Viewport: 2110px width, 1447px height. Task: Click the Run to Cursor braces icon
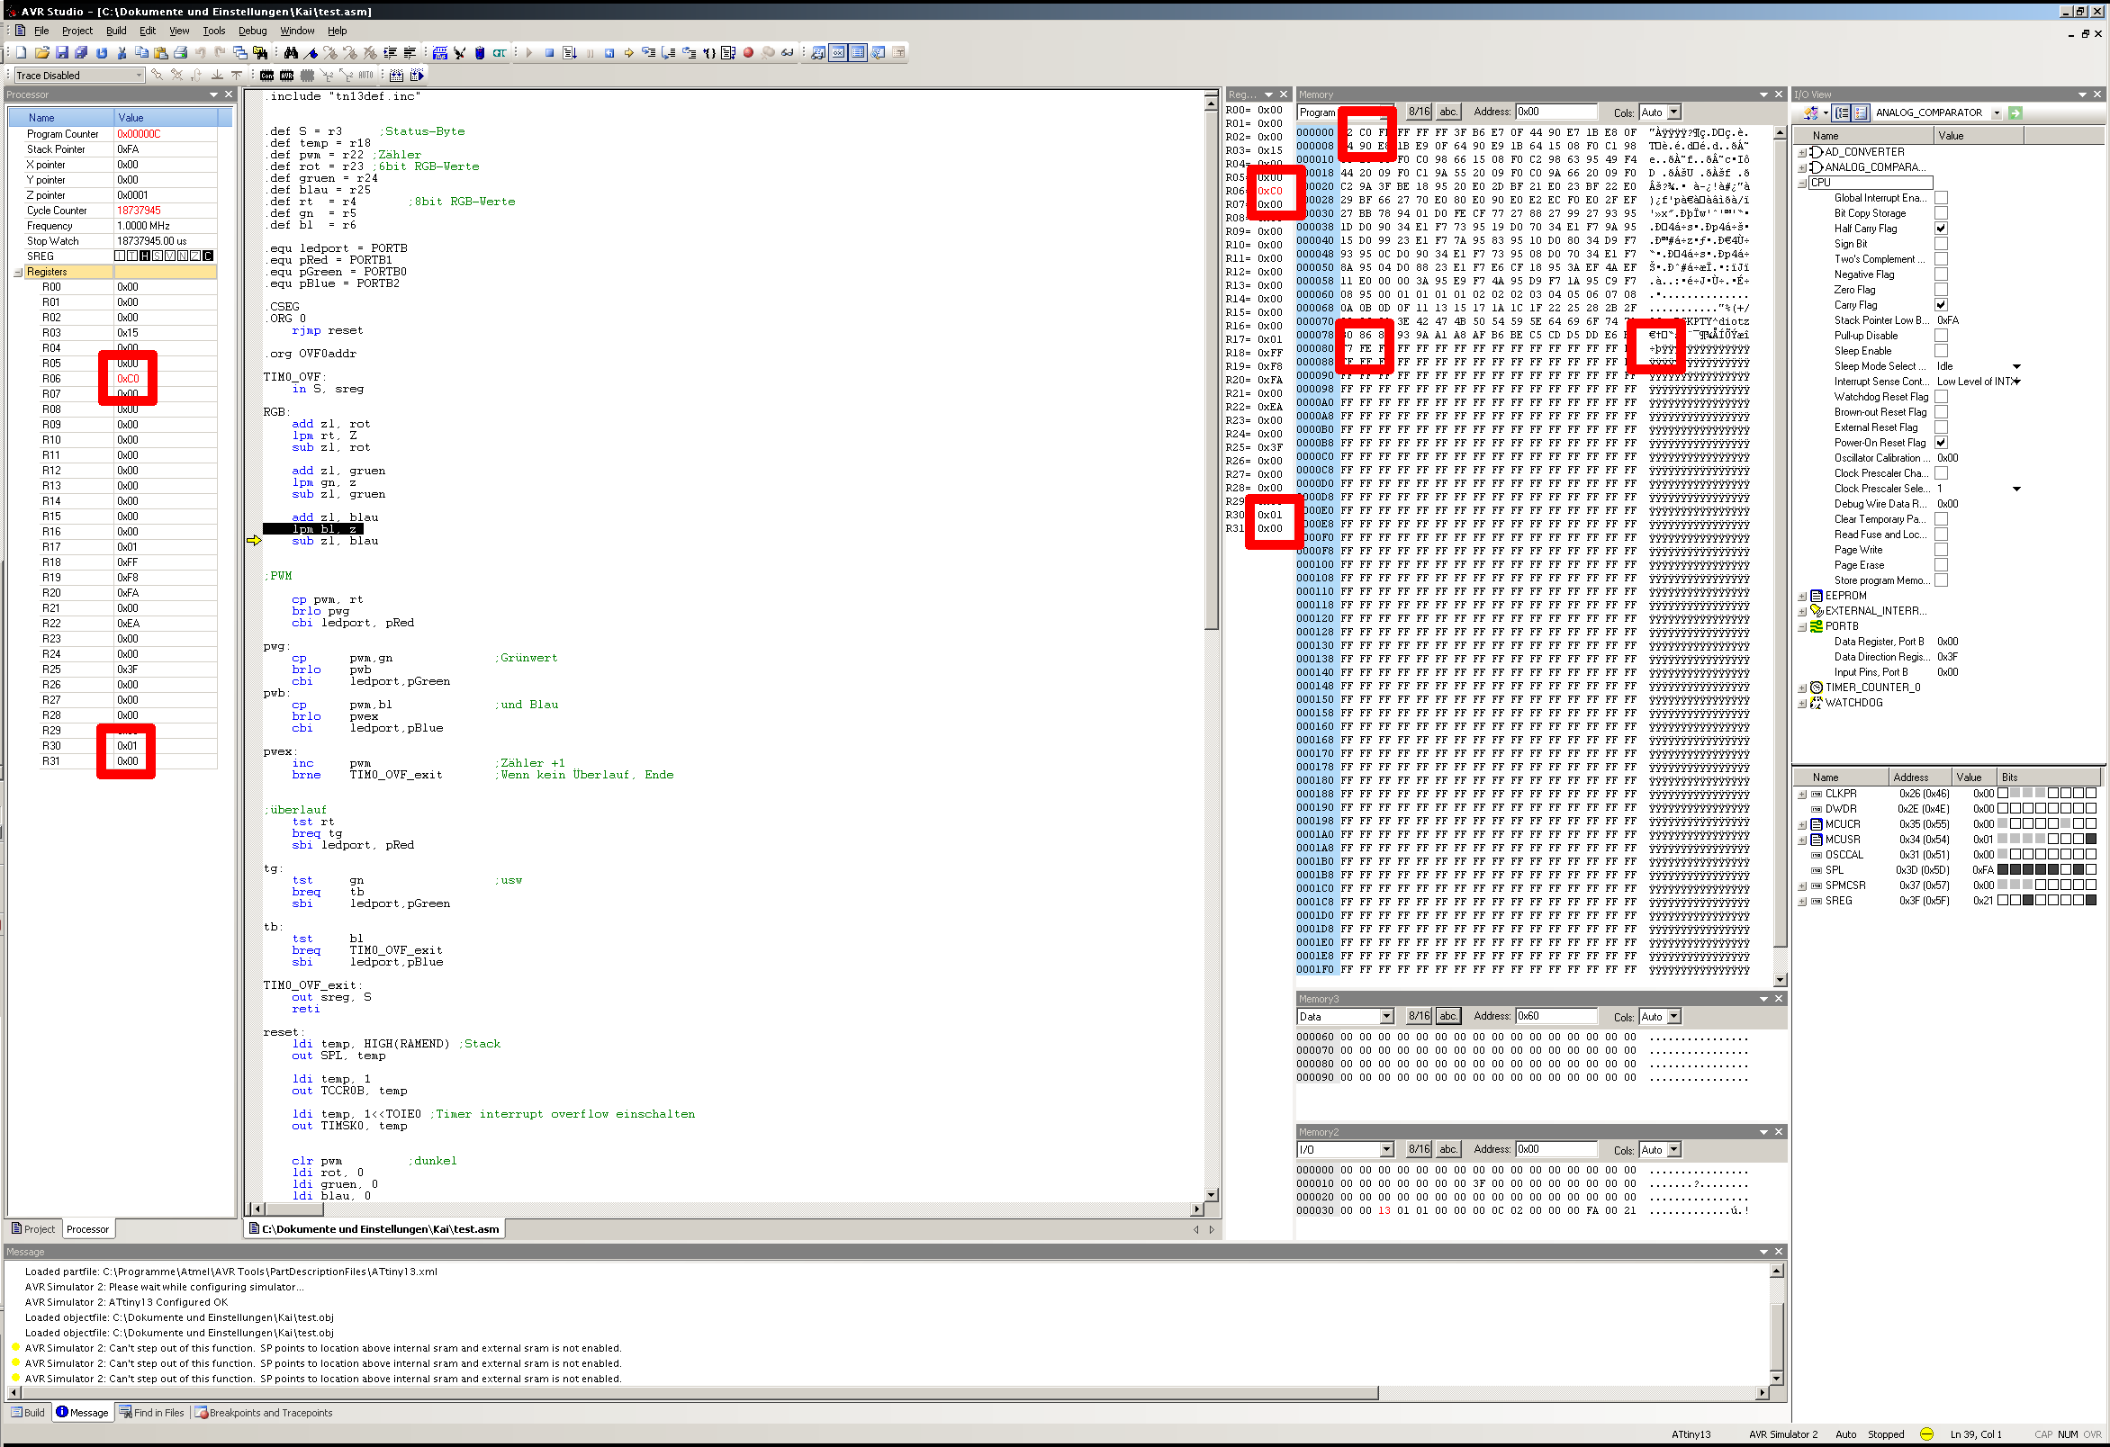pos(710,53)
